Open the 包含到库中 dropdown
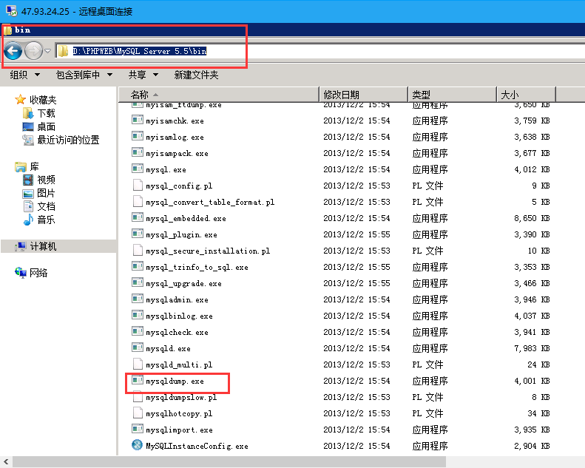This screenshot has height=468, width=585. (84, 75)
